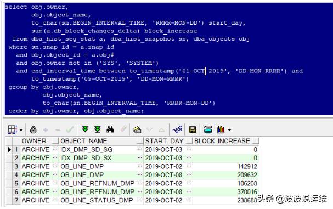Screen dimensions: 333x209
Task: Click ARCHIVE owner cell in row 2
Action: point(36,158)
